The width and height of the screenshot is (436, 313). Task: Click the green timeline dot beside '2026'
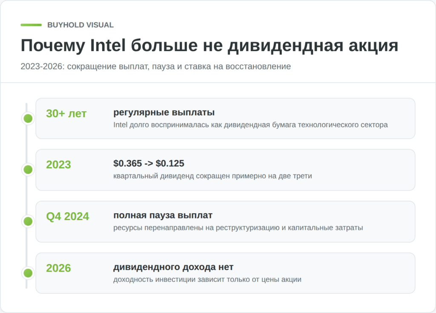[28, 273]
